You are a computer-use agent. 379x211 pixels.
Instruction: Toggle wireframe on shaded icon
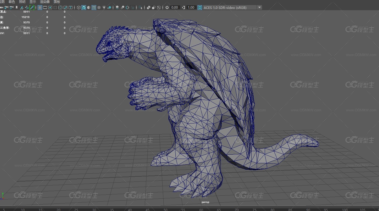click(x=94, y=8)
